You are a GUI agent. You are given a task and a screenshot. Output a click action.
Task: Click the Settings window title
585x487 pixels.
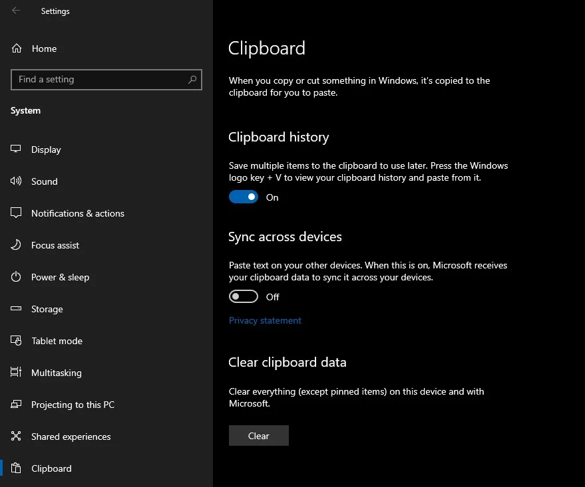pyautogui.click(x=55, y=11)
